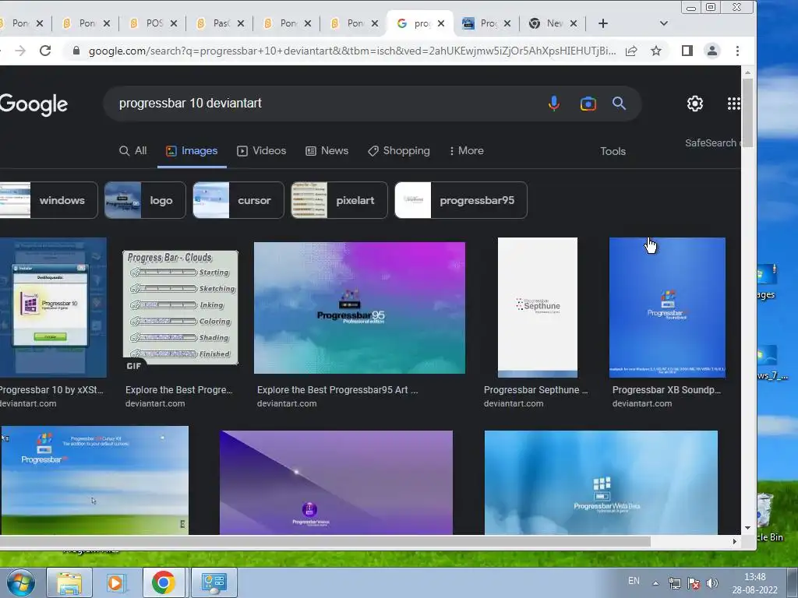798x598 pixels.
Task: Open the Progressbar Wista Beta thumbnail
Action: pos(601,483)
